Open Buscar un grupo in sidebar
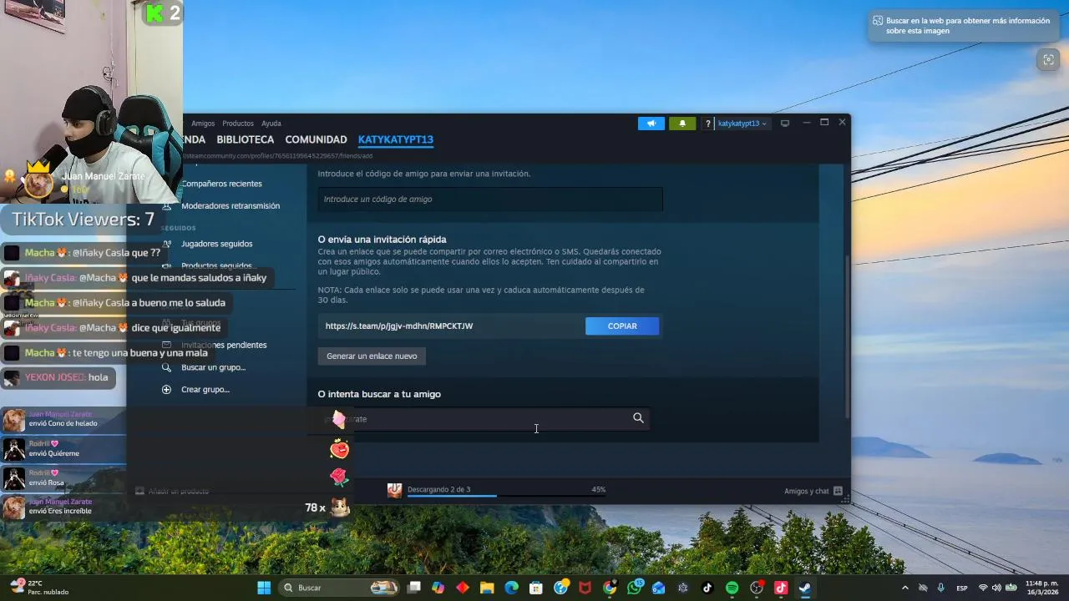This screenshot has width=1069, height=601. click(213, 367)
